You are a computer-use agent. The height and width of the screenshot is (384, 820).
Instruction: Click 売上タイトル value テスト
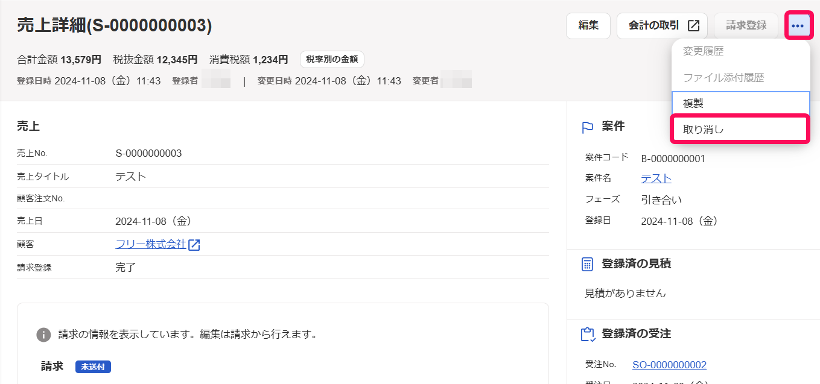click(131, 177)
